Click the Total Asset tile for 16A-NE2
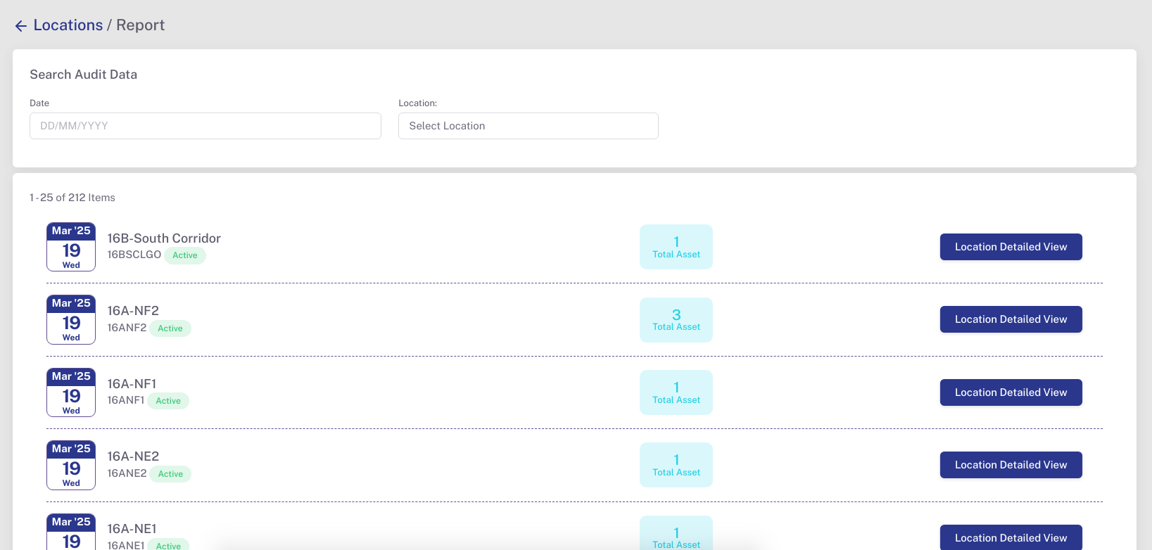Image resolution: width=1152 pixels, height=550 pixels. pos(676,465)
